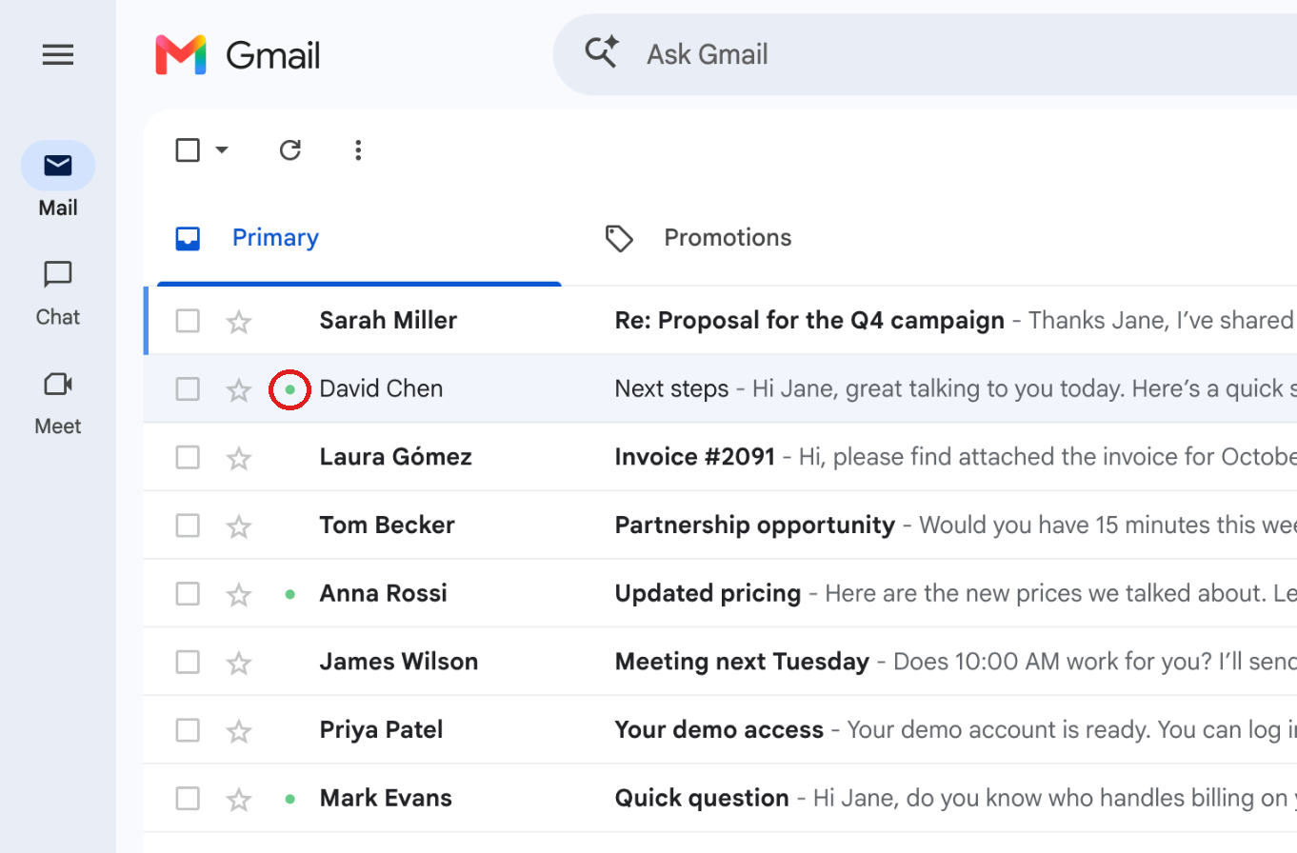
Task: Star the Sarah Miller email
Action: click(x=238, y=322)
